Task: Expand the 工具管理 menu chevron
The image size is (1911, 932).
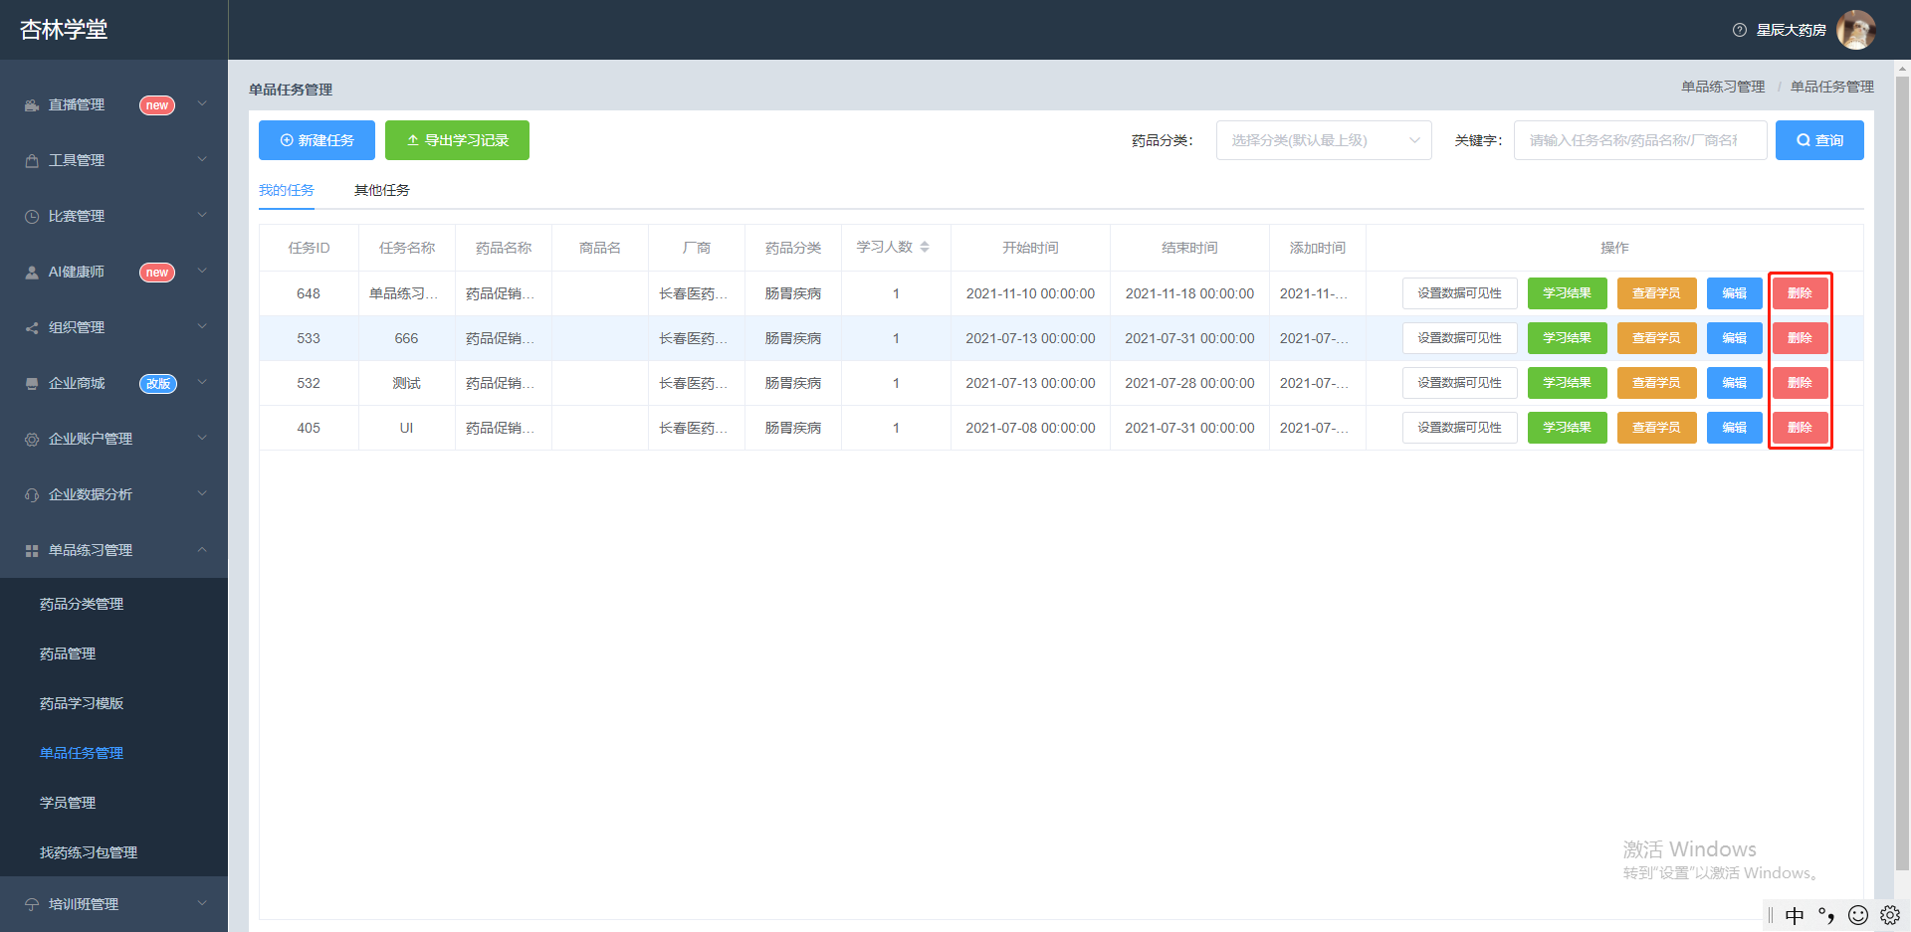Action: pyautogui.click(x=202, y=159)
